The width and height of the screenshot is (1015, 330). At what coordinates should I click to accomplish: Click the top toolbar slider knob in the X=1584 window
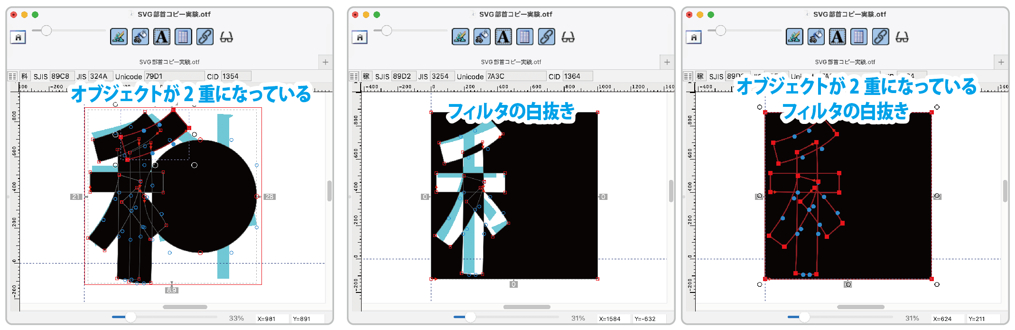[387, 31]
